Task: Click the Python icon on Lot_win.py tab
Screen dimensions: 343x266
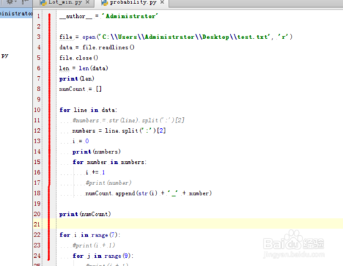Action: (43, 3)
